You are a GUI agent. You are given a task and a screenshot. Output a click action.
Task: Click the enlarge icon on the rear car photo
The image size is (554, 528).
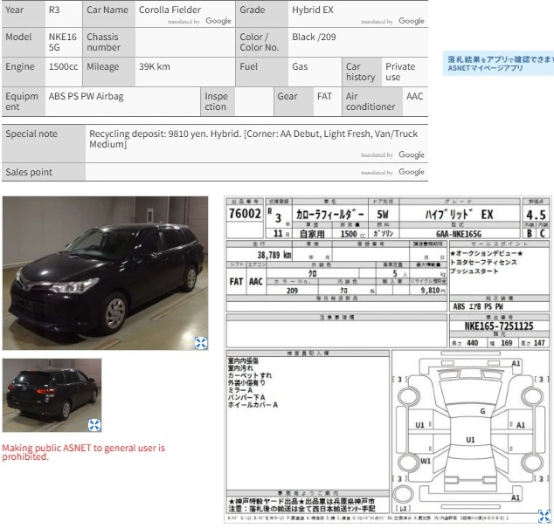[94, 425]
